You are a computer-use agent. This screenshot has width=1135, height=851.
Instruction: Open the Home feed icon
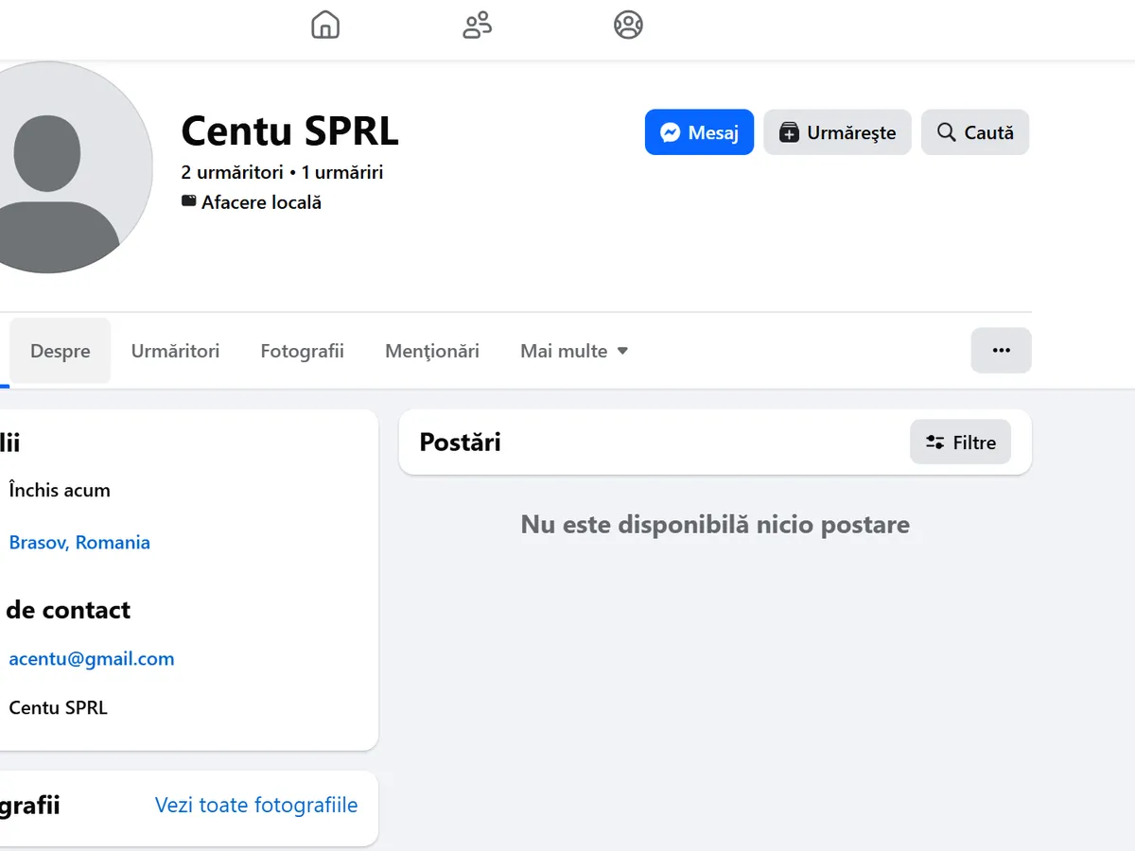[x=325, y=25]
